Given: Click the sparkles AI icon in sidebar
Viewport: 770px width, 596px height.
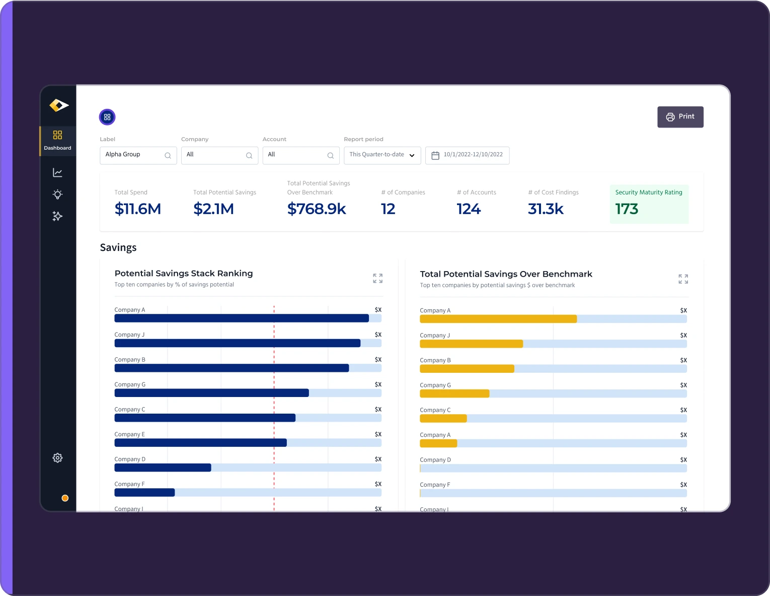Looking at the screenshot, I should click(x=57, y=216).
